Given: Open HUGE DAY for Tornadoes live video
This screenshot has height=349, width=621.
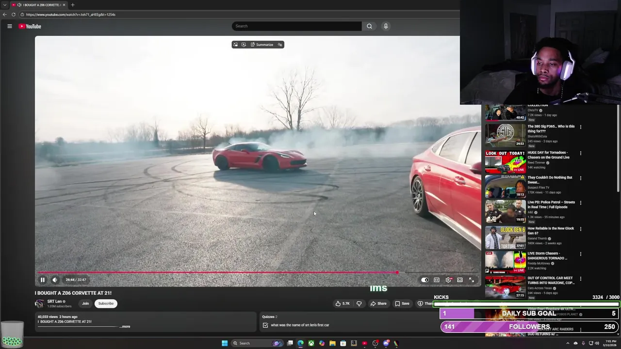Looking at the screenshot, I should [x=505, y=161].
